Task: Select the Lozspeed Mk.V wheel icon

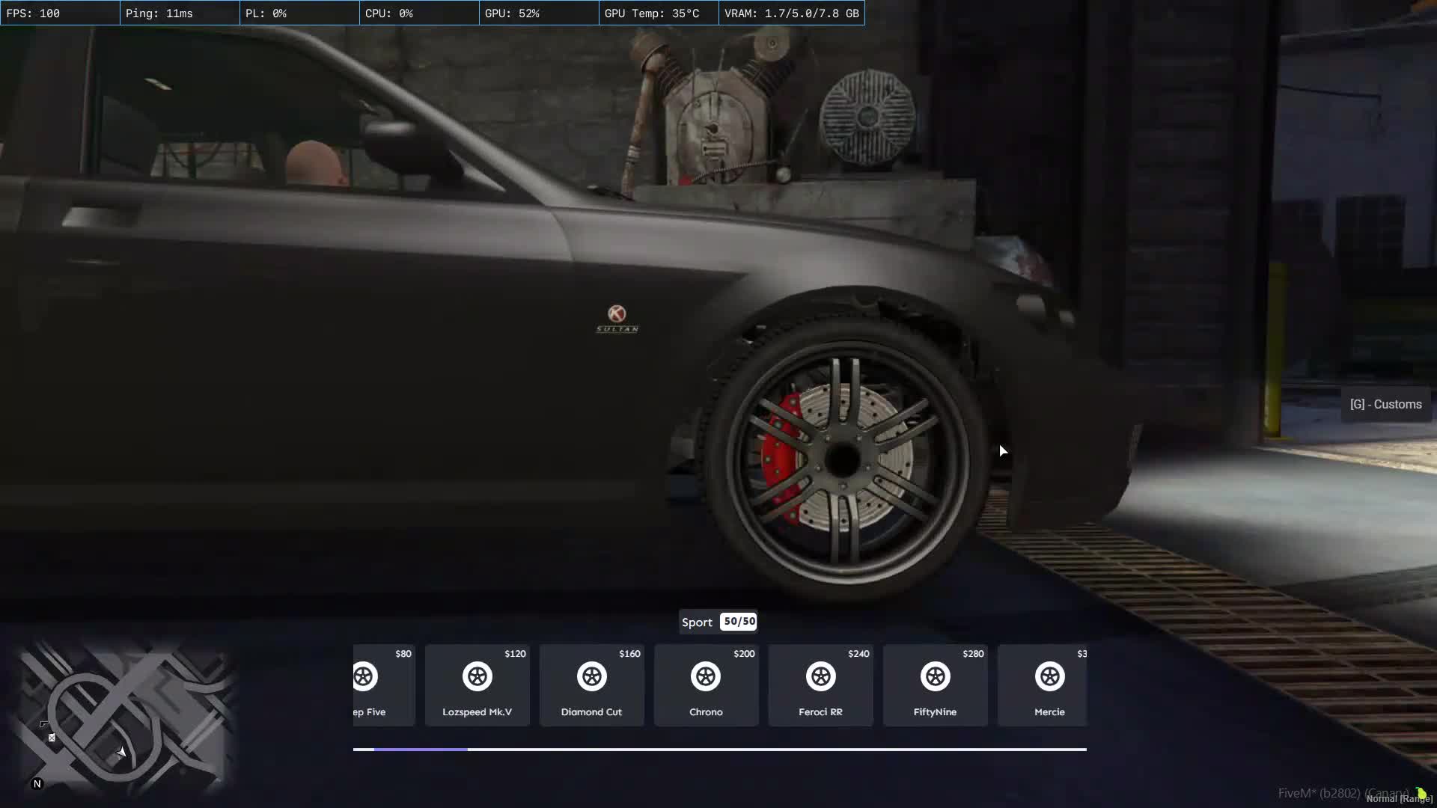Action: [477, 677]
